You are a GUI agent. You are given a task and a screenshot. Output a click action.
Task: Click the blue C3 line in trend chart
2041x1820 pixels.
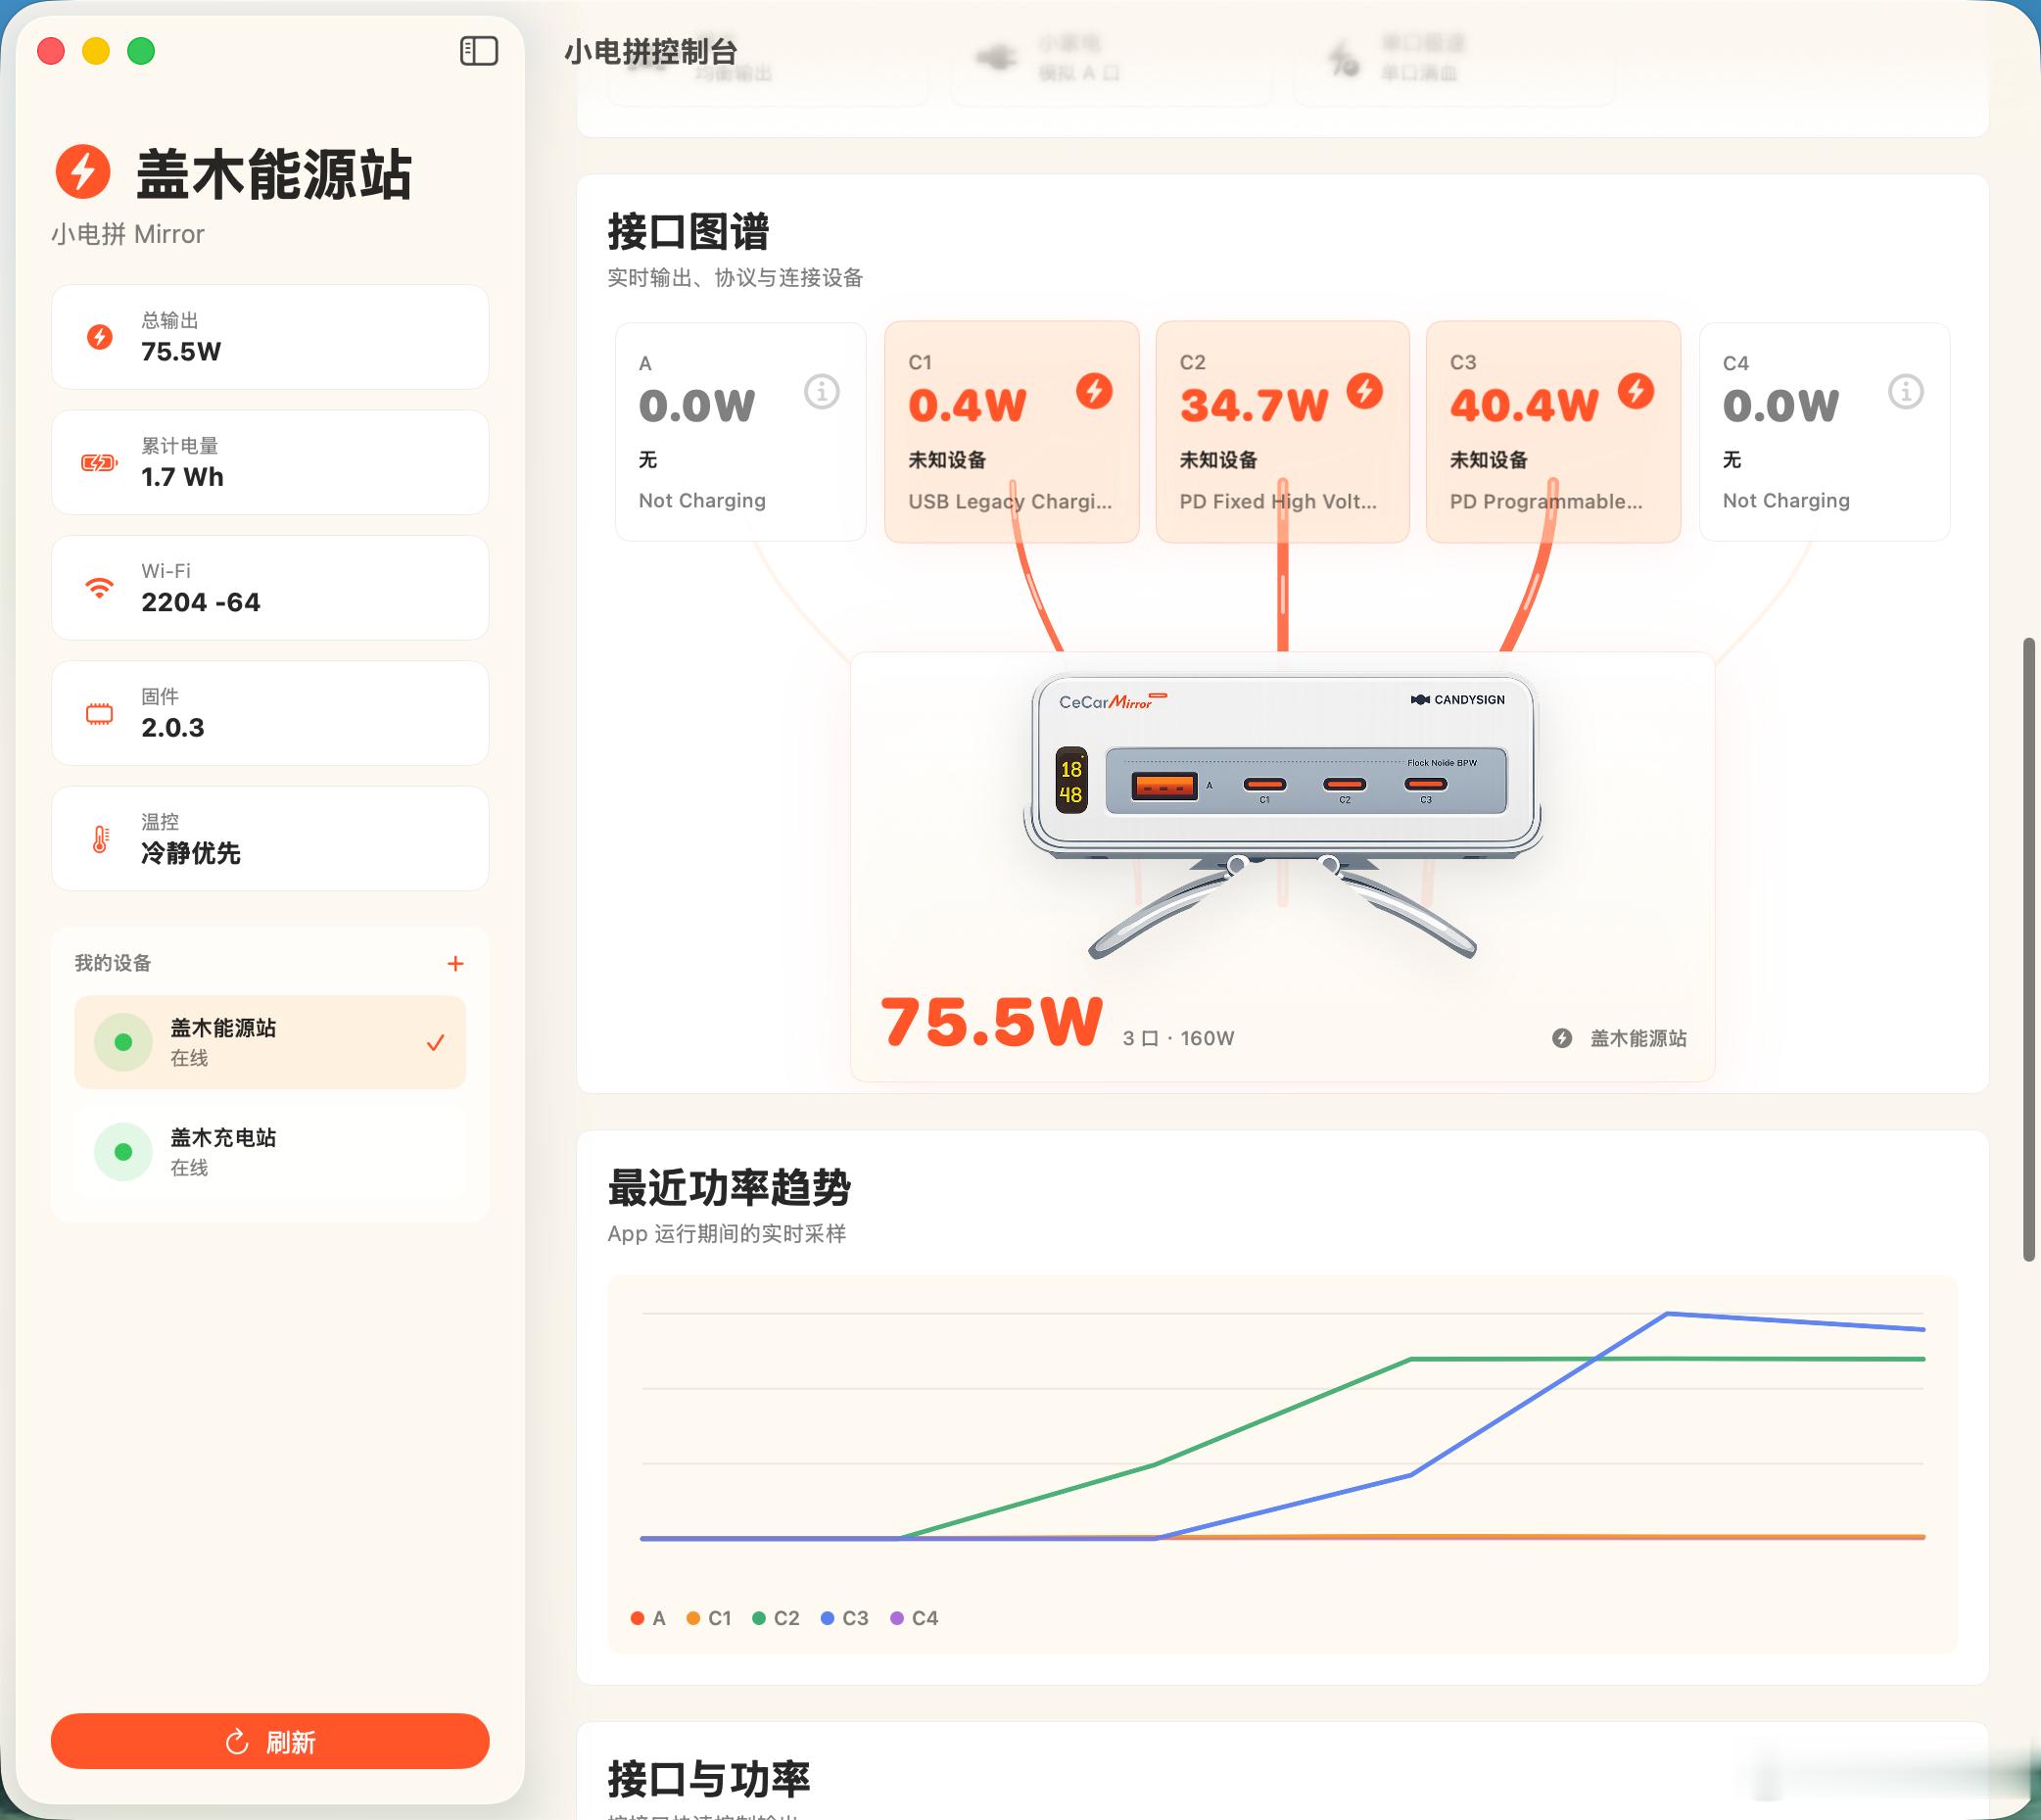(1540, 1392)
